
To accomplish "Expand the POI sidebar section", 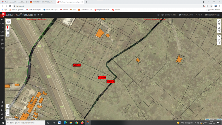I will coord(2,48).
